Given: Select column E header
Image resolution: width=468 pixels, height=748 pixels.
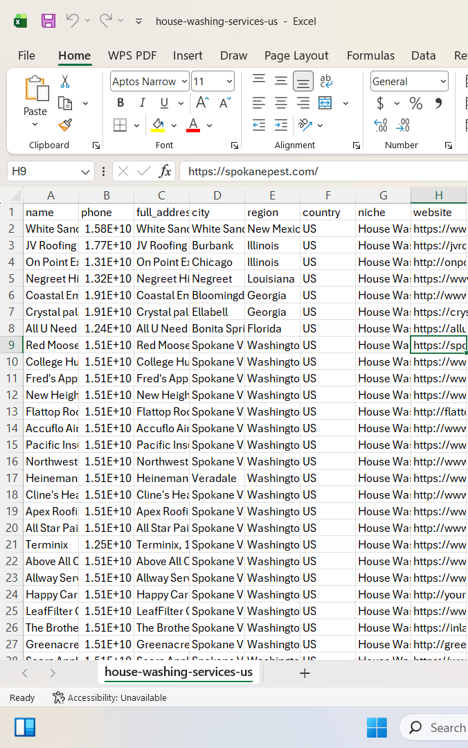Looking at the screenshot, I should pos(272,195).
